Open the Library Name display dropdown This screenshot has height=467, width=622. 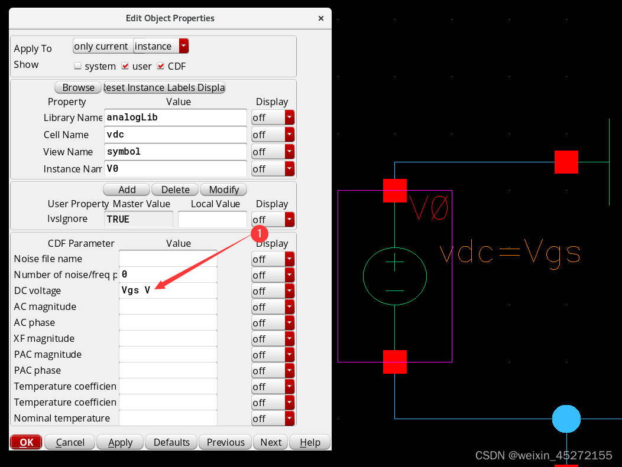(x=290, y=117)
